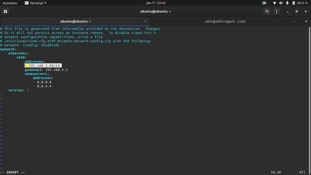
Task: Click the 'addresses:' line under eth0
Action: pos(35,62)
